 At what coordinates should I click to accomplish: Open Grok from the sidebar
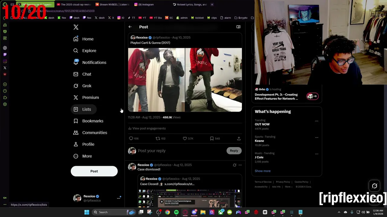point(83,86)
